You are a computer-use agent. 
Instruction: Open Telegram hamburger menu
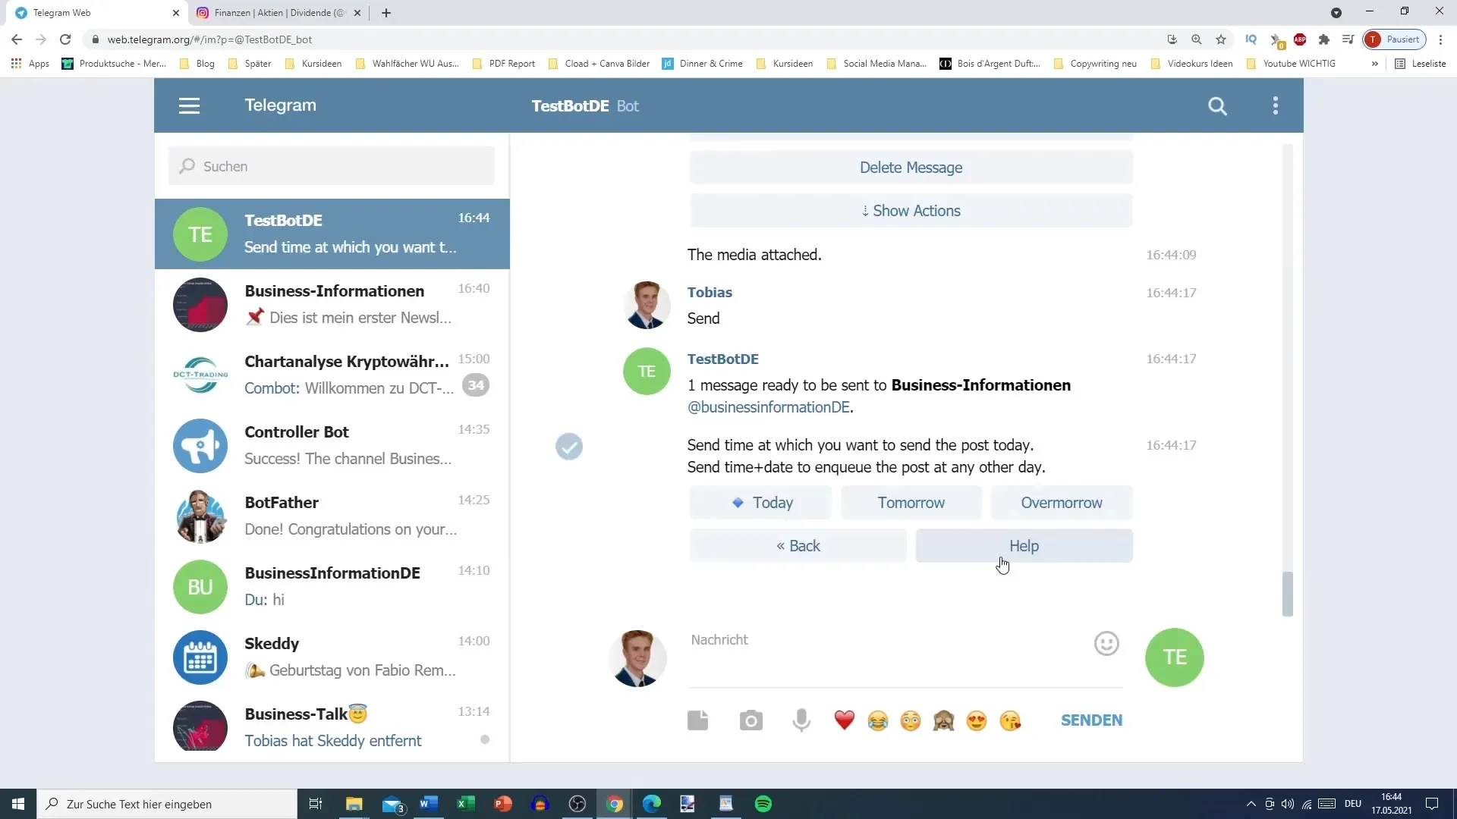[x=189, y=105]
